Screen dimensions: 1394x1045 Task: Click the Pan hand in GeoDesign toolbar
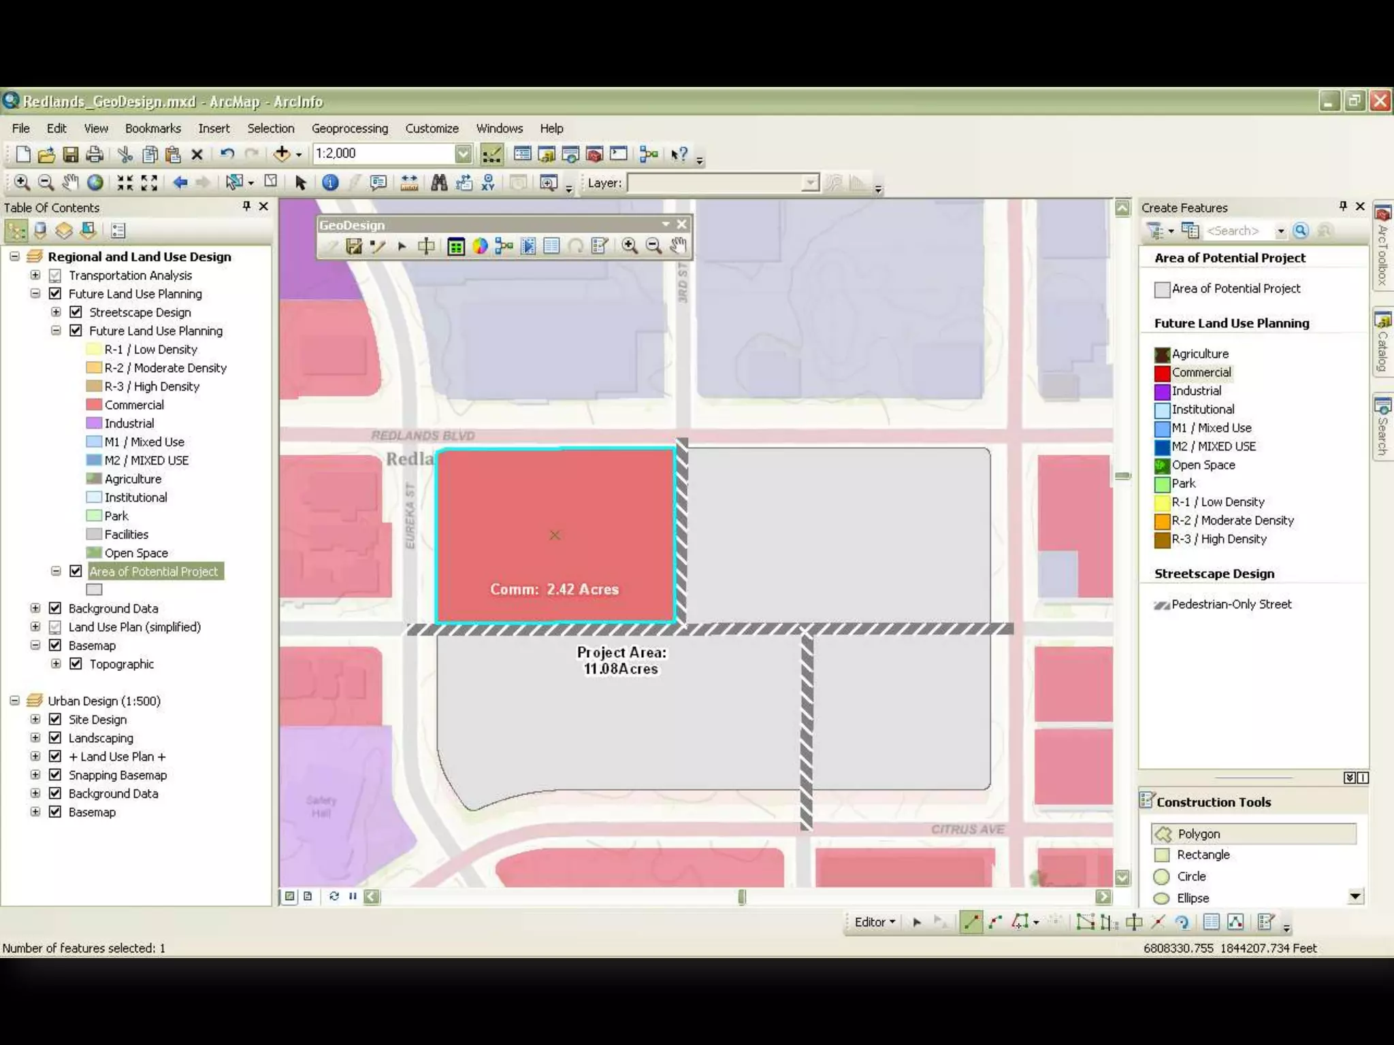point(677,246)
